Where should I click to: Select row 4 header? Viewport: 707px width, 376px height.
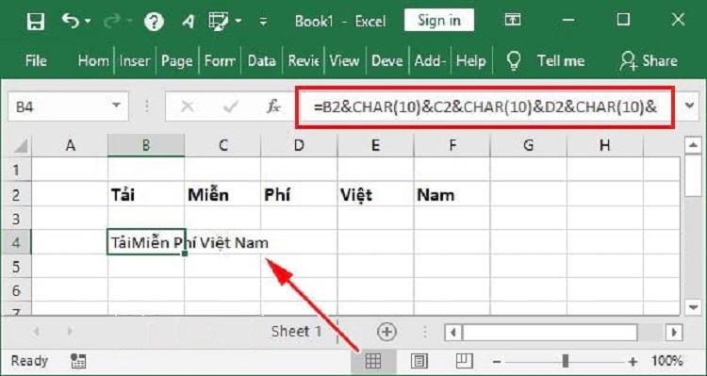click(17, 242)
